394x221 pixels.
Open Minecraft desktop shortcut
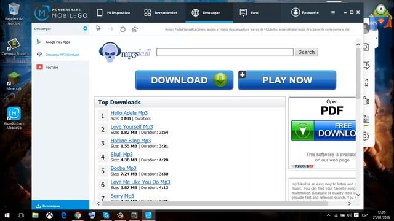coord(14,80)
